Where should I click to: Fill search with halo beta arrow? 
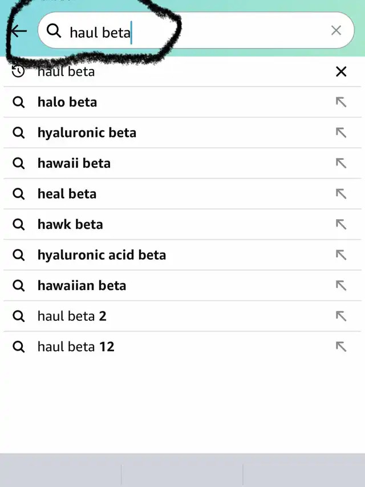tap(341, 102)
